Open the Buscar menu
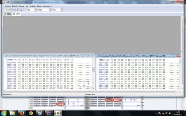 click(22, 6)
